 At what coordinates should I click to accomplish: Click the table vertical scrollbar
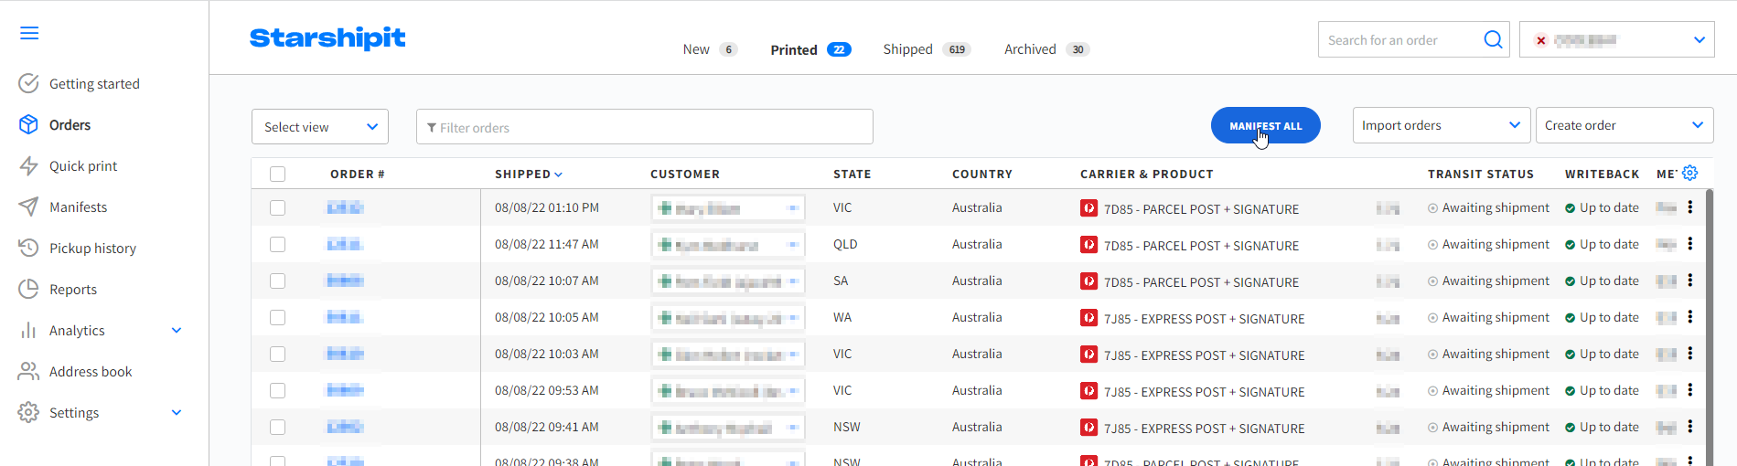pos(1709,327)
